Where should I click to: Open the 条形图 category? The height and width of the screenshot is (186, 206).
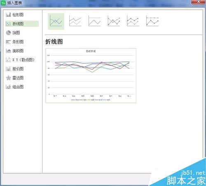point(18,42)
